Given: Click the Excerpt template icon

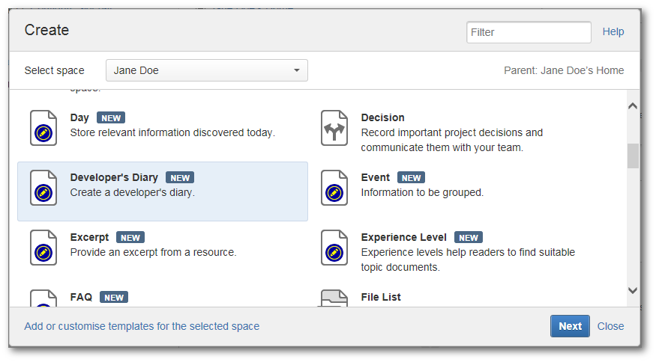Looking at the screenshot, I should point(43,248).
